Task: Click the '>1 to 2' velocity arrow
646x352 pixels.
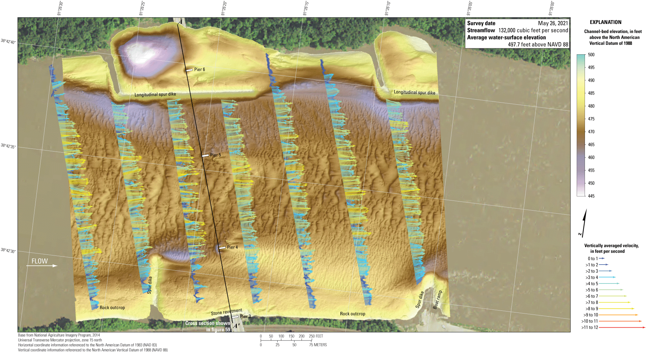Action: click(603, 265)
